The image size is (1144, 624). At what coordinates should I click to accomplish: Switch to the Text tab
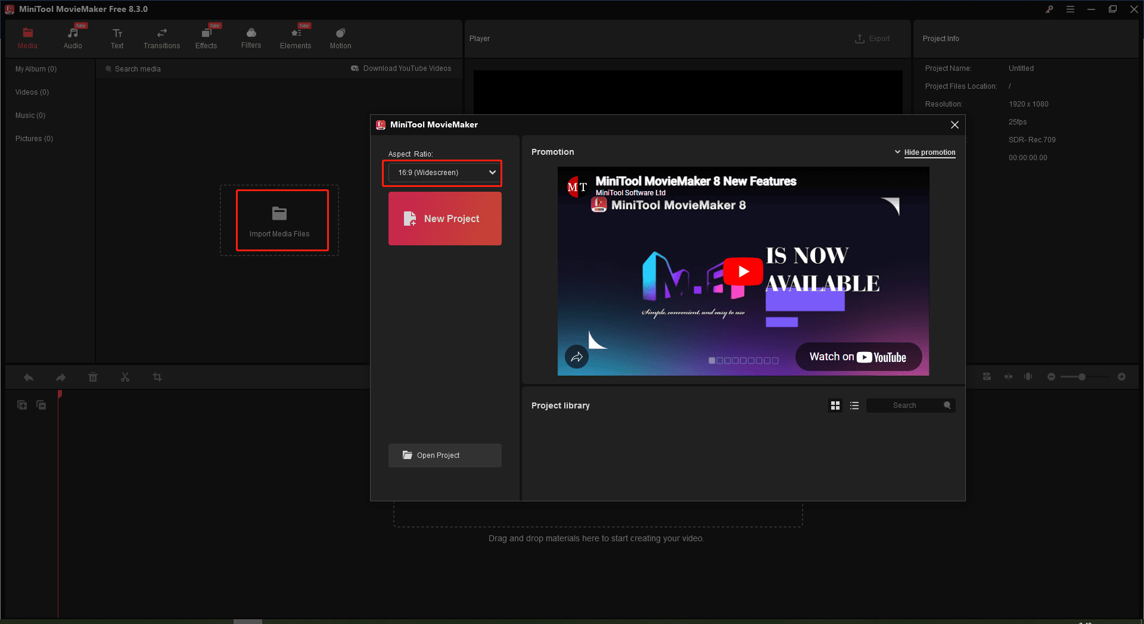tap(117, 38)
